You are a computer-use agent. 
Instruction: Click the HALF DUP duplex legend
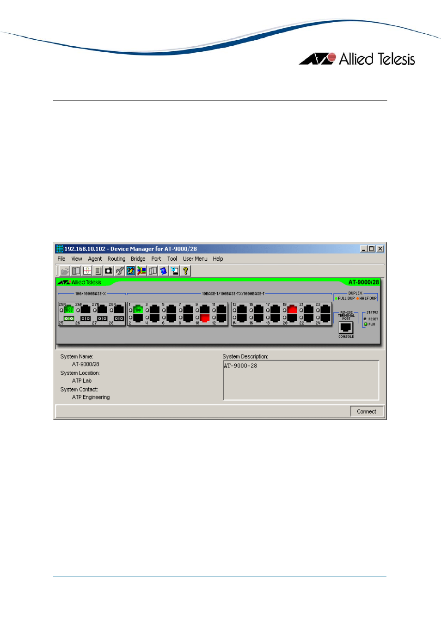[367, 298]
